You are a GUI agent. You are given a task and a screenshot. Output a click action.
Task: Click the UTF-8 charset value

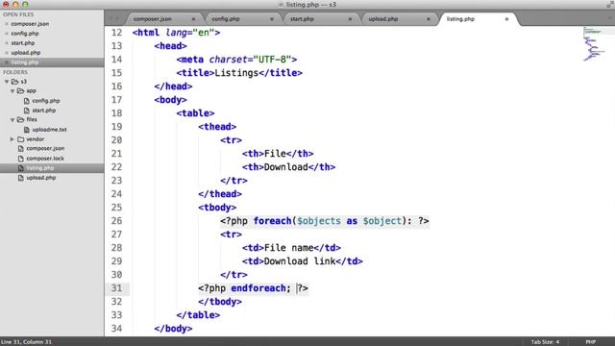pos(272,60)
